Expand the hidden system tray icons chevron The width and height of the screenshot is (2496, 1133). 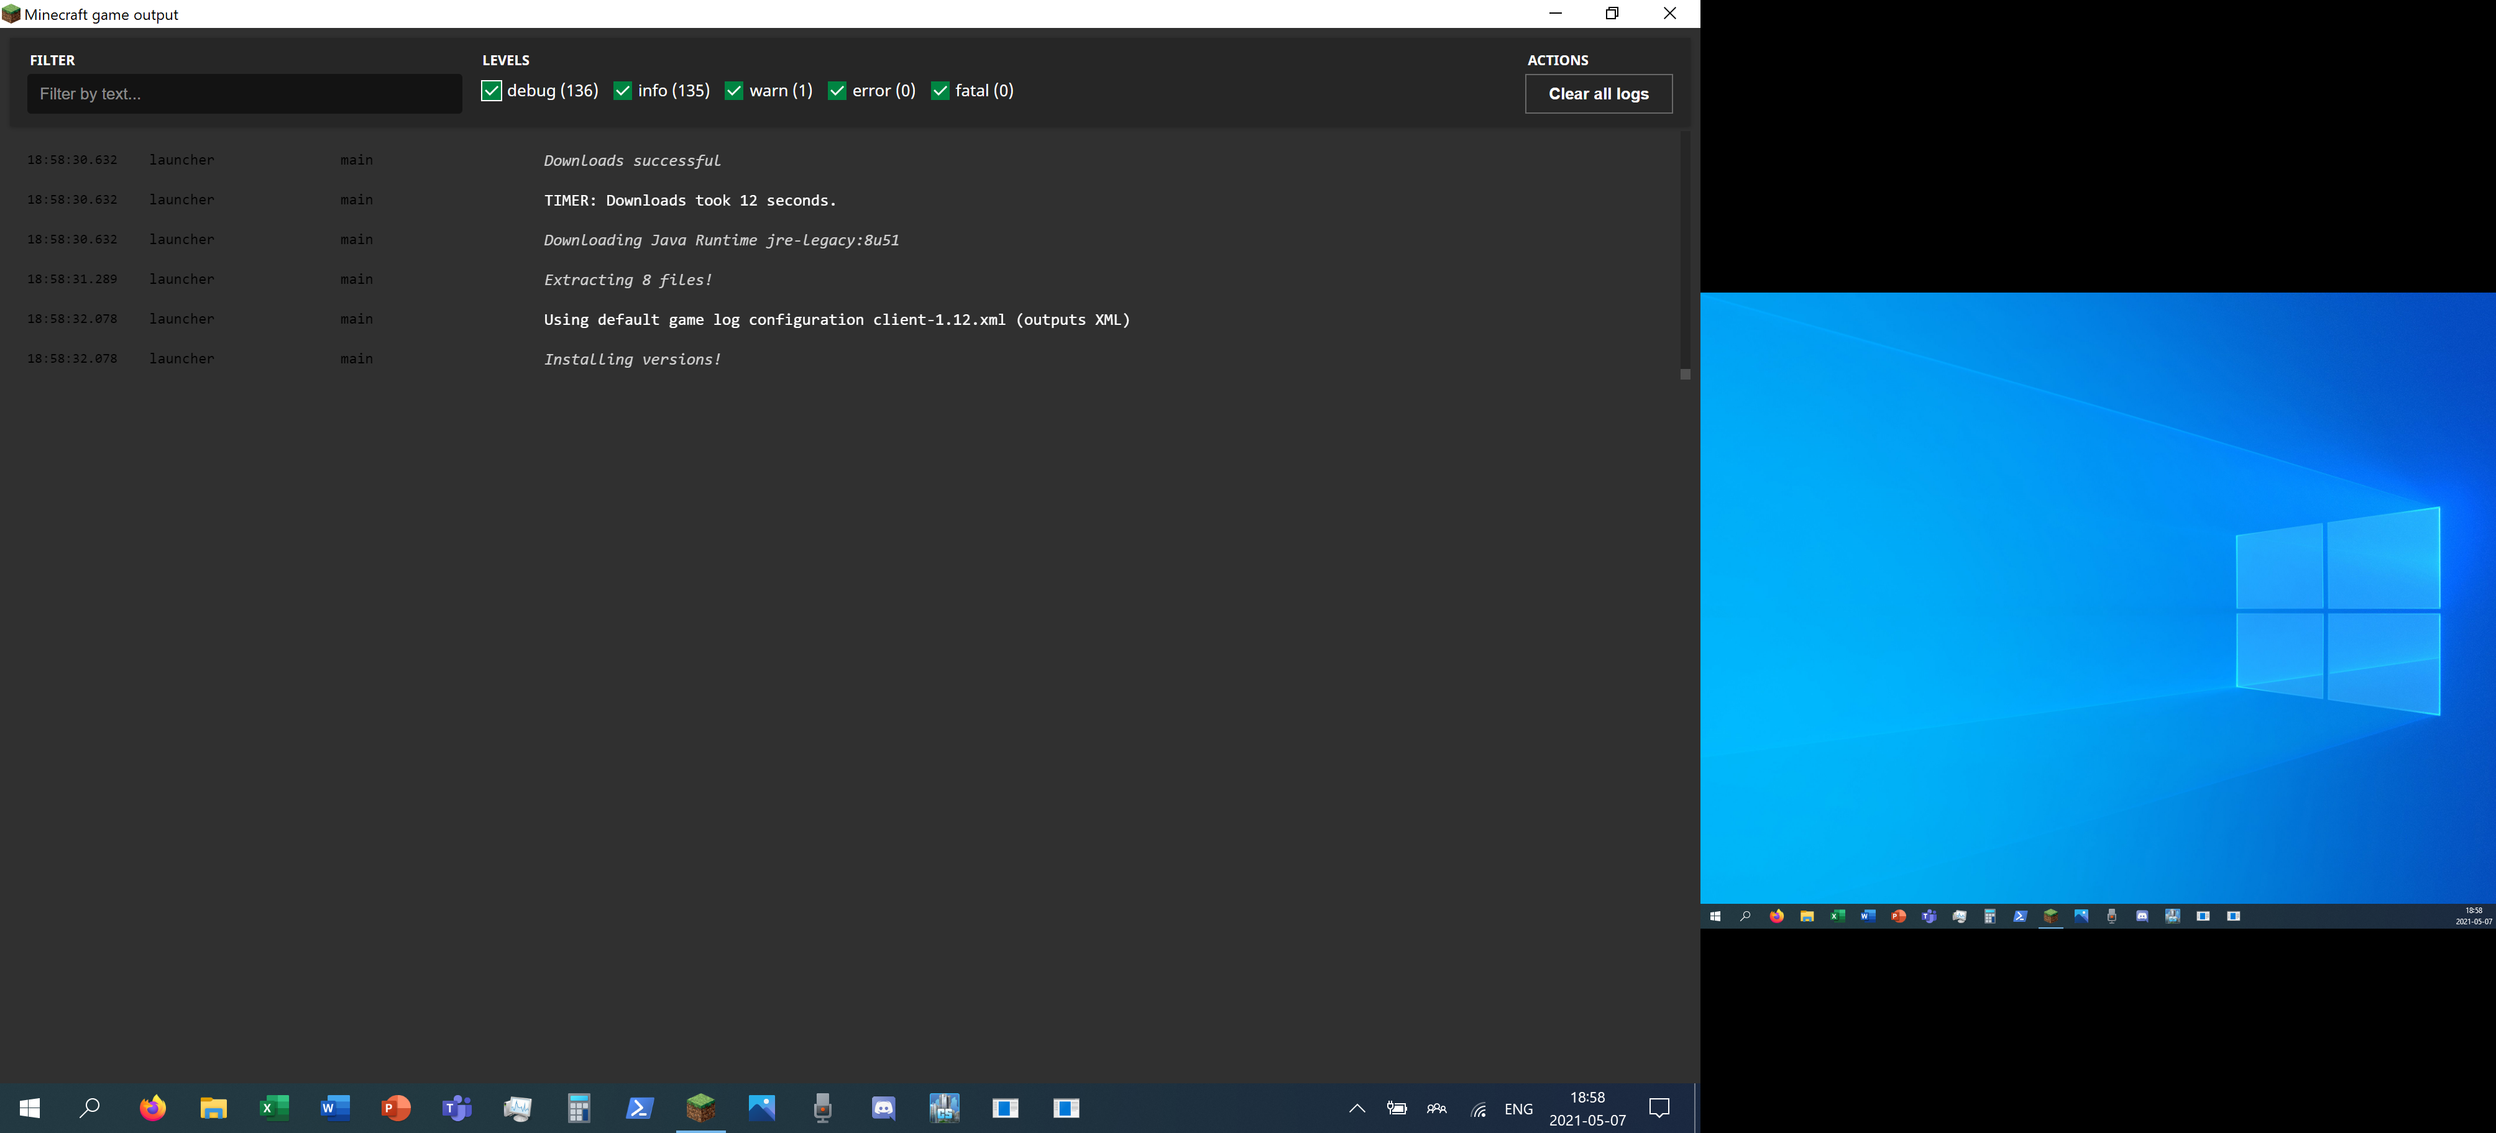pos(1357,1109)
